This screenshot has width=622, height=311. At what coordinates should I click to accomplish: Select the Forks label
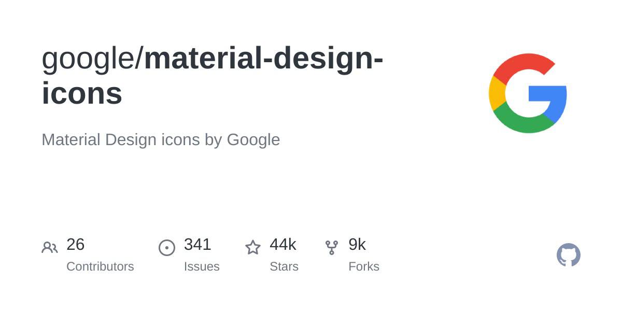pos(364,266)
